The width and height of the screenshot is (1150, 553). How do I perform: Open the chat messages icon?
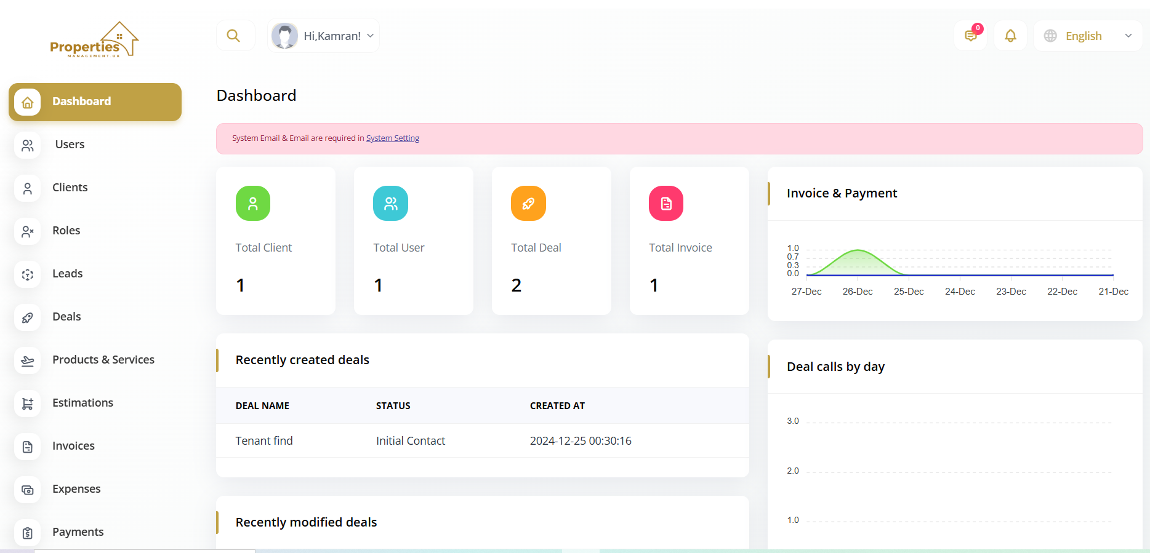coord(970,36)
